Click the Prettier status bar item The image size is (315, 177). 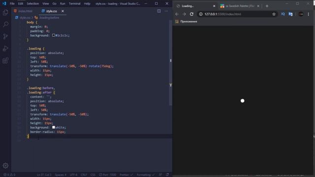[x=126, y=175]
